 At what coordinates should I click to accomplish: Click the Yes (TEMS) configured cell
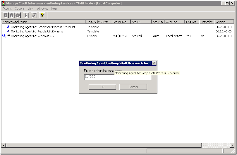119,36
